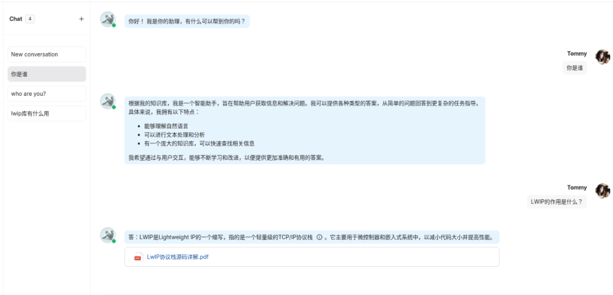Click the assistant avatar beside the LWIP answer

click(x=107, y=235)
